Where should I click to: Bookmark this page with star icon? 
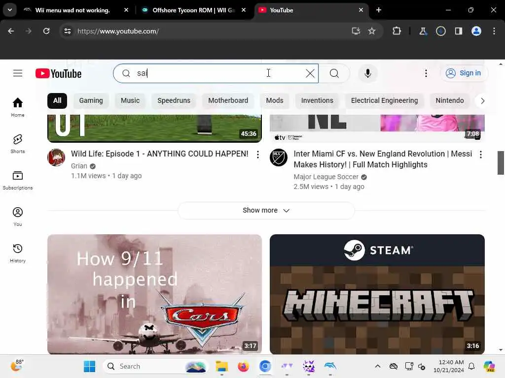click(372, 31)
